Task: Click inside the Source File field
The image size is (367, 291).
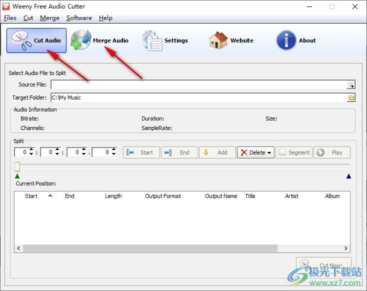Action: click(x=198, y=85)
